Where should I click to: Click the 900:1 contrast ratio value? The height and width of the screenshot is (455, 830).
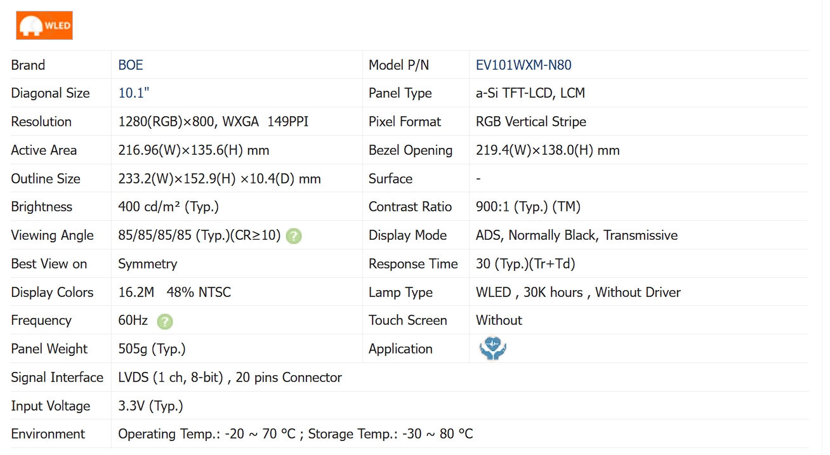pos(528,207)
